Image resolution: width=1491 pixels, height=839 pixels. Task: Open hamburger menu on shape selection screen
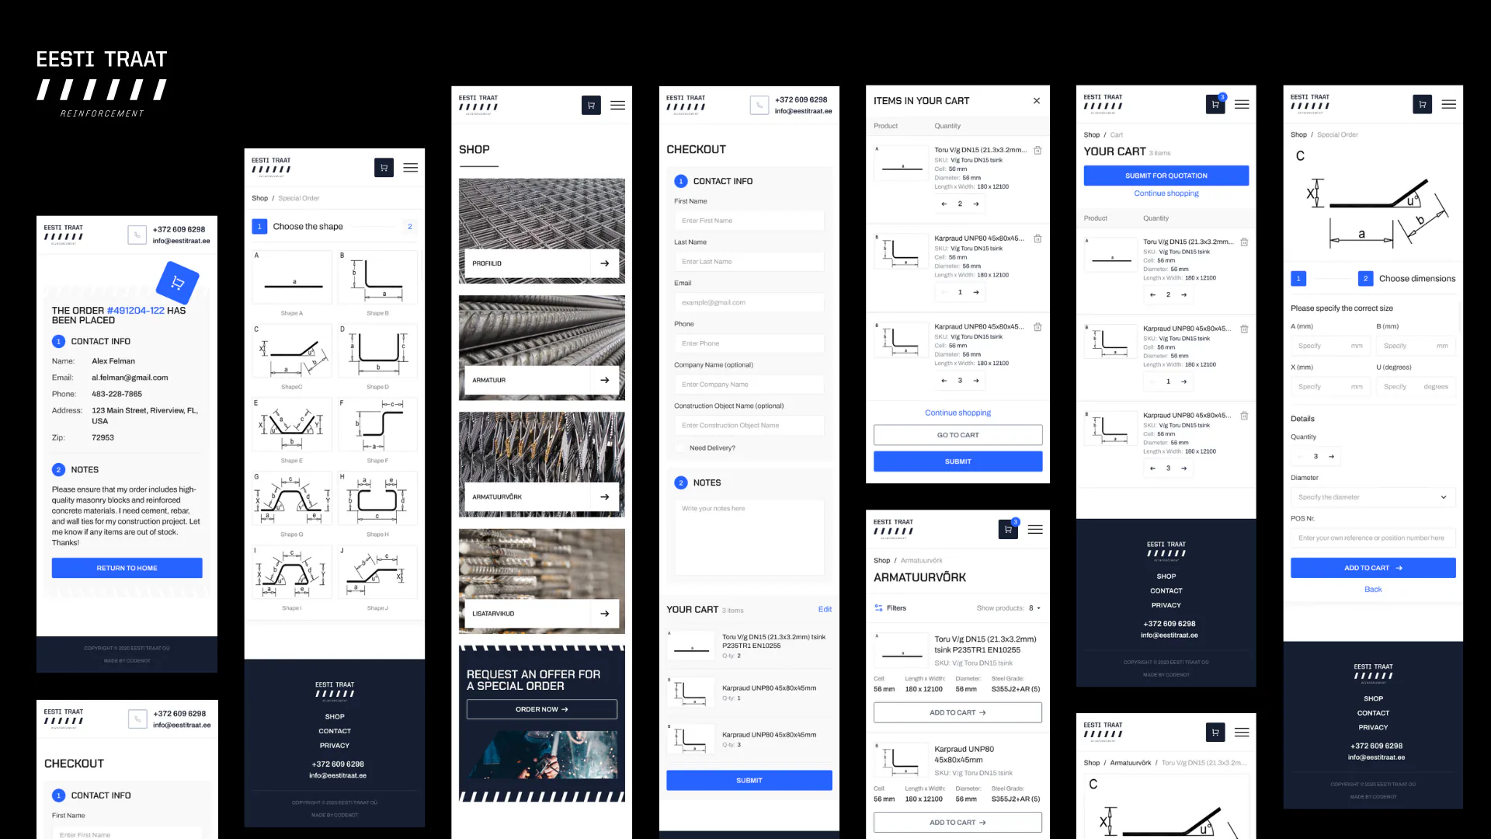(x=411, y=168)
